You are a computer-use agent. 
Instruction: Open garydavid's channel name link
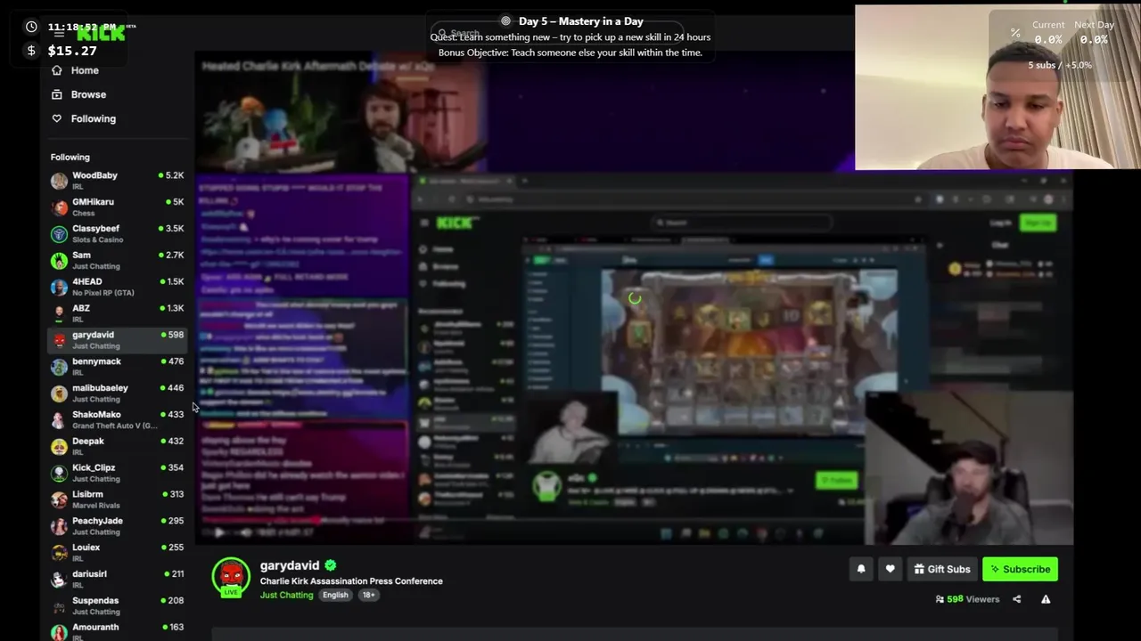click(x=290, y=565)
